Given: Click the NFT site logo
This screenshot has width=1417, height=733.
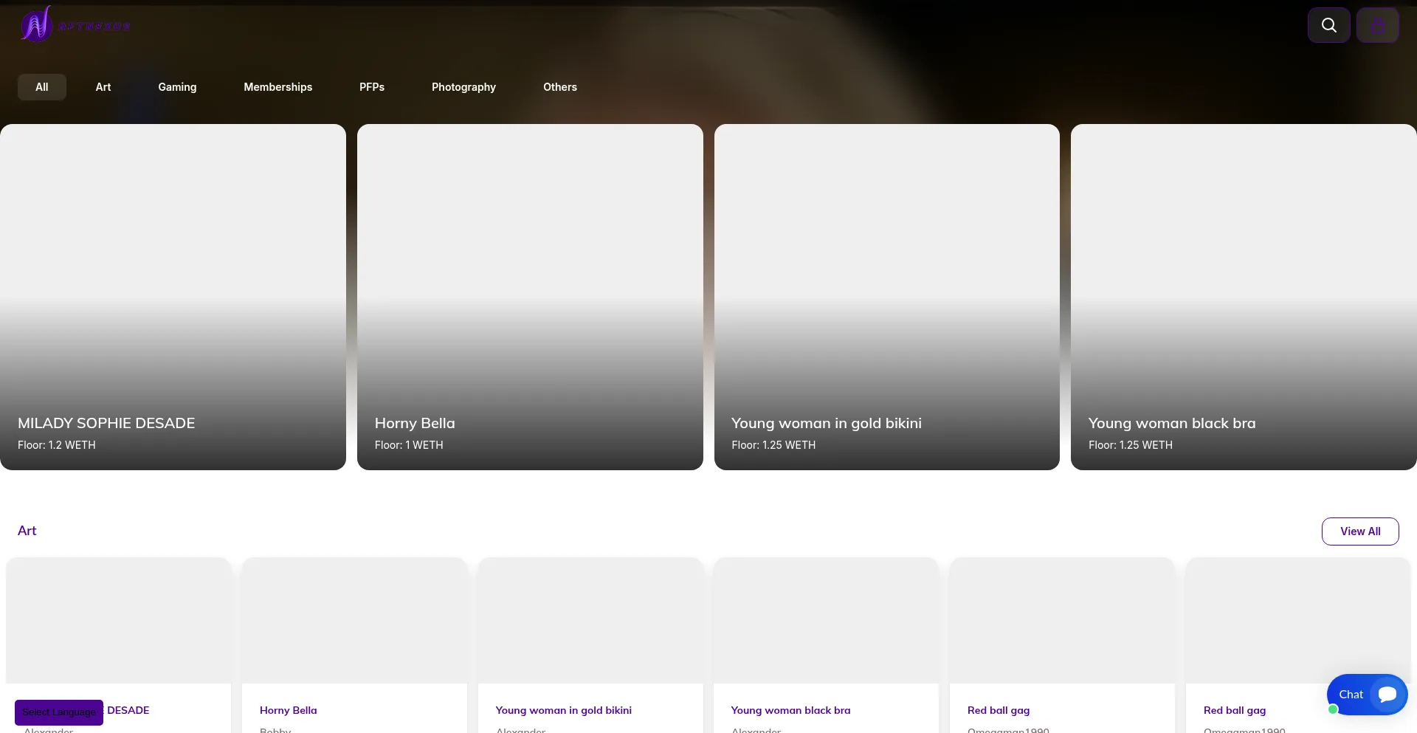Looking at the screenshot, I should [x=75, y=24].
